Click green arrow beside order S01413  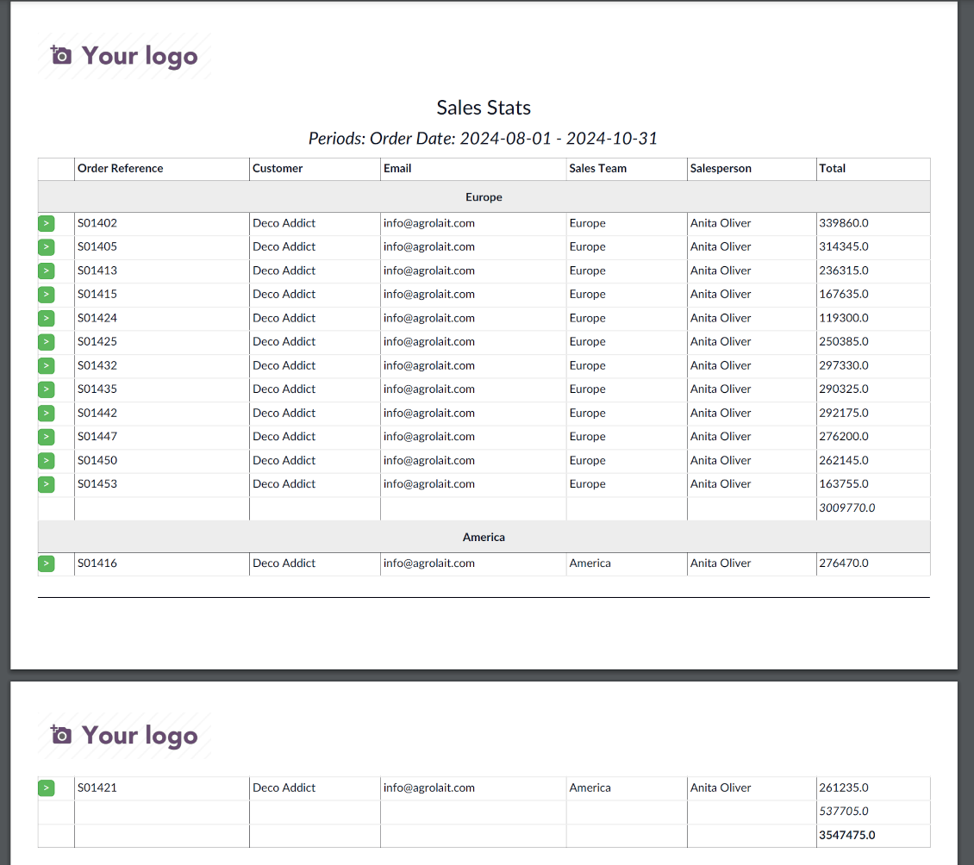tap(47, 271)
